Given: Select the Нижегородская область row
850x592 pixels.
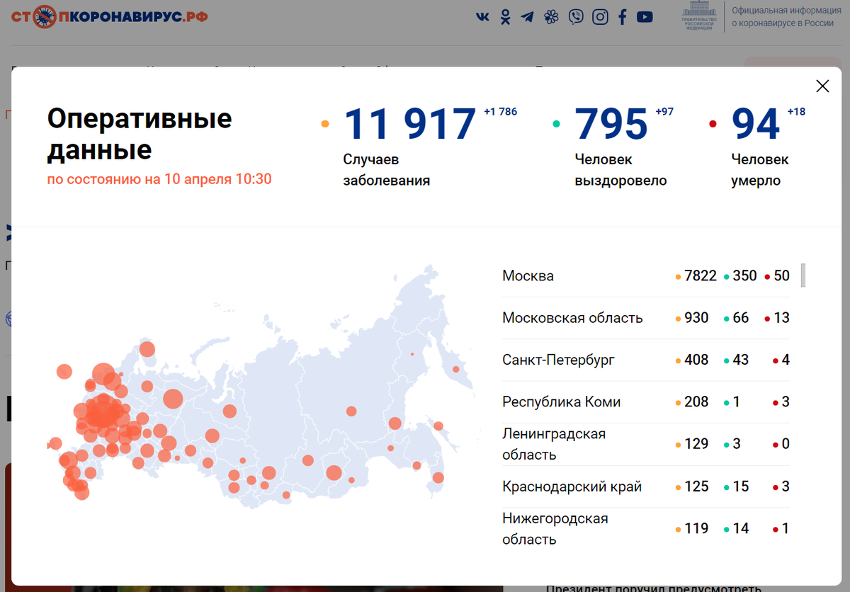Looking at the screenshot, I should point(646,528).
